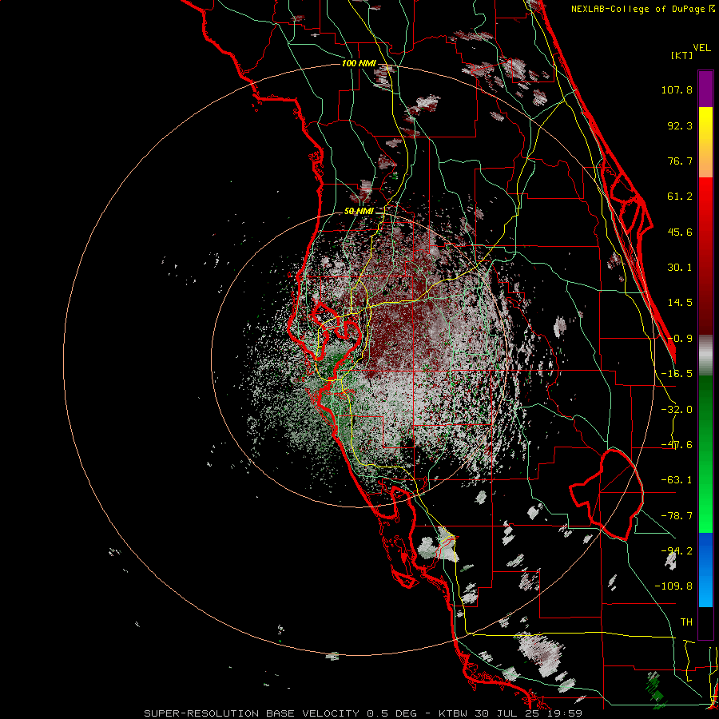This screenshot has width=719, height=719.
Task: Click the -47.6 legend value
Action: pyautogui.click(x=677, y=445)
